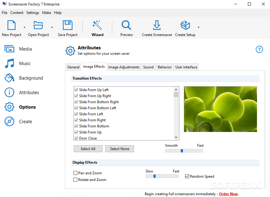Open the File menu

[x=5, y=13]
